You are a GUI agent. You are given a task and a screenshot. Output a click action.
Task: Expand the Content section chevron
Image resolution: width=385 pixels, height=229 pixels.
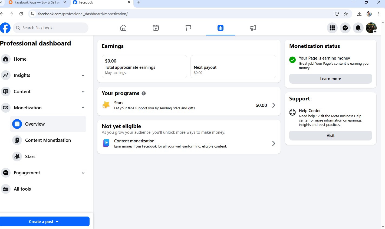[x=83, y=92]
